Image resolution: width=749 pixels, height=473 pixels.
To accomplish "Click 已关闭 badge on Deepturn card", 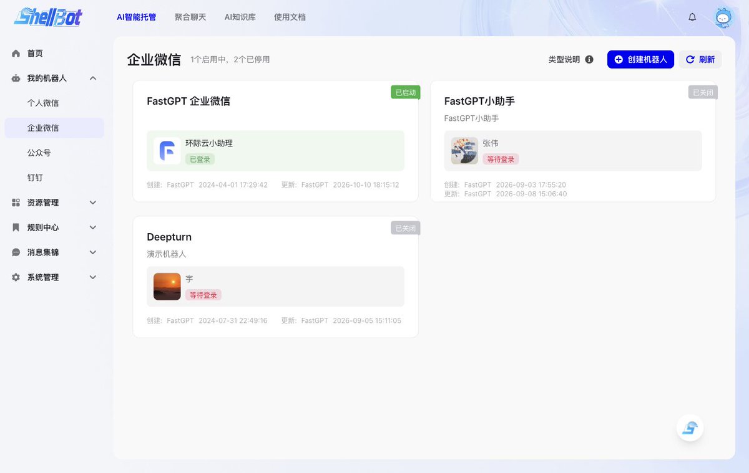I will 406,228.
